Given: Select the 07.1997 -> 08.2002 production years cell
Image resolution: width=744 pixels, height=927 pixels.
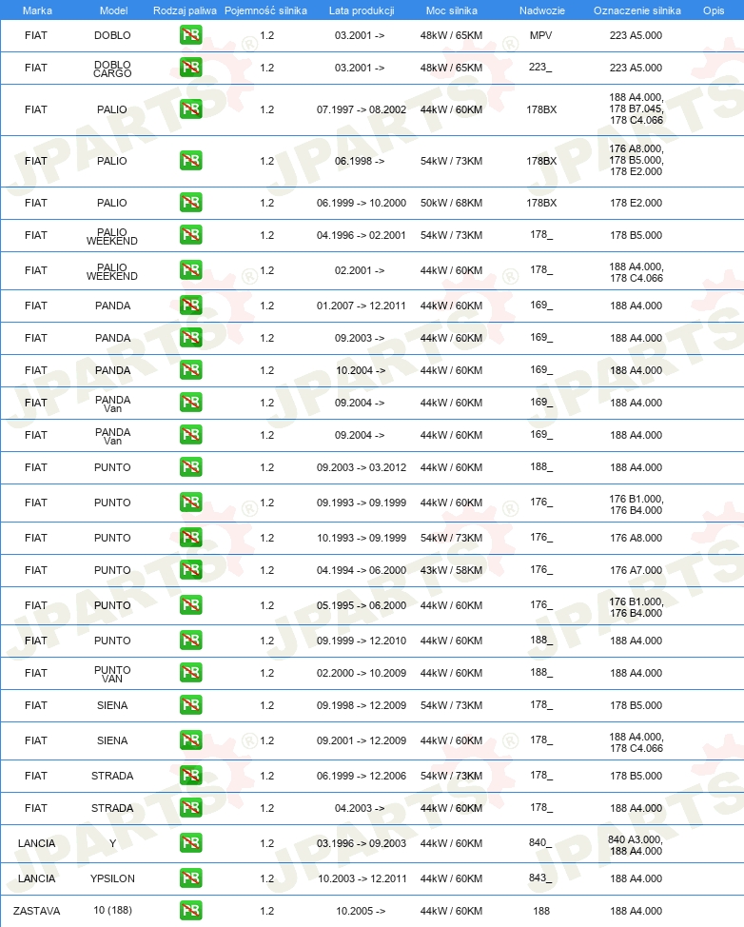Looking at the screenshot, I should click(x=362, y=110).
